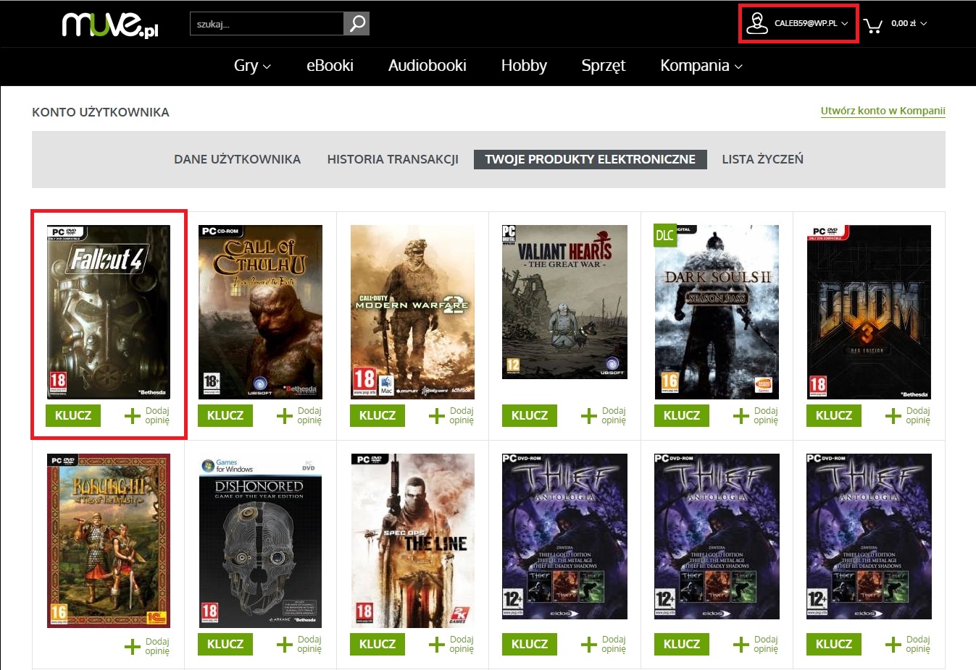
Task: Click KLUCZ under Dark Souls II
Action: 682,415
